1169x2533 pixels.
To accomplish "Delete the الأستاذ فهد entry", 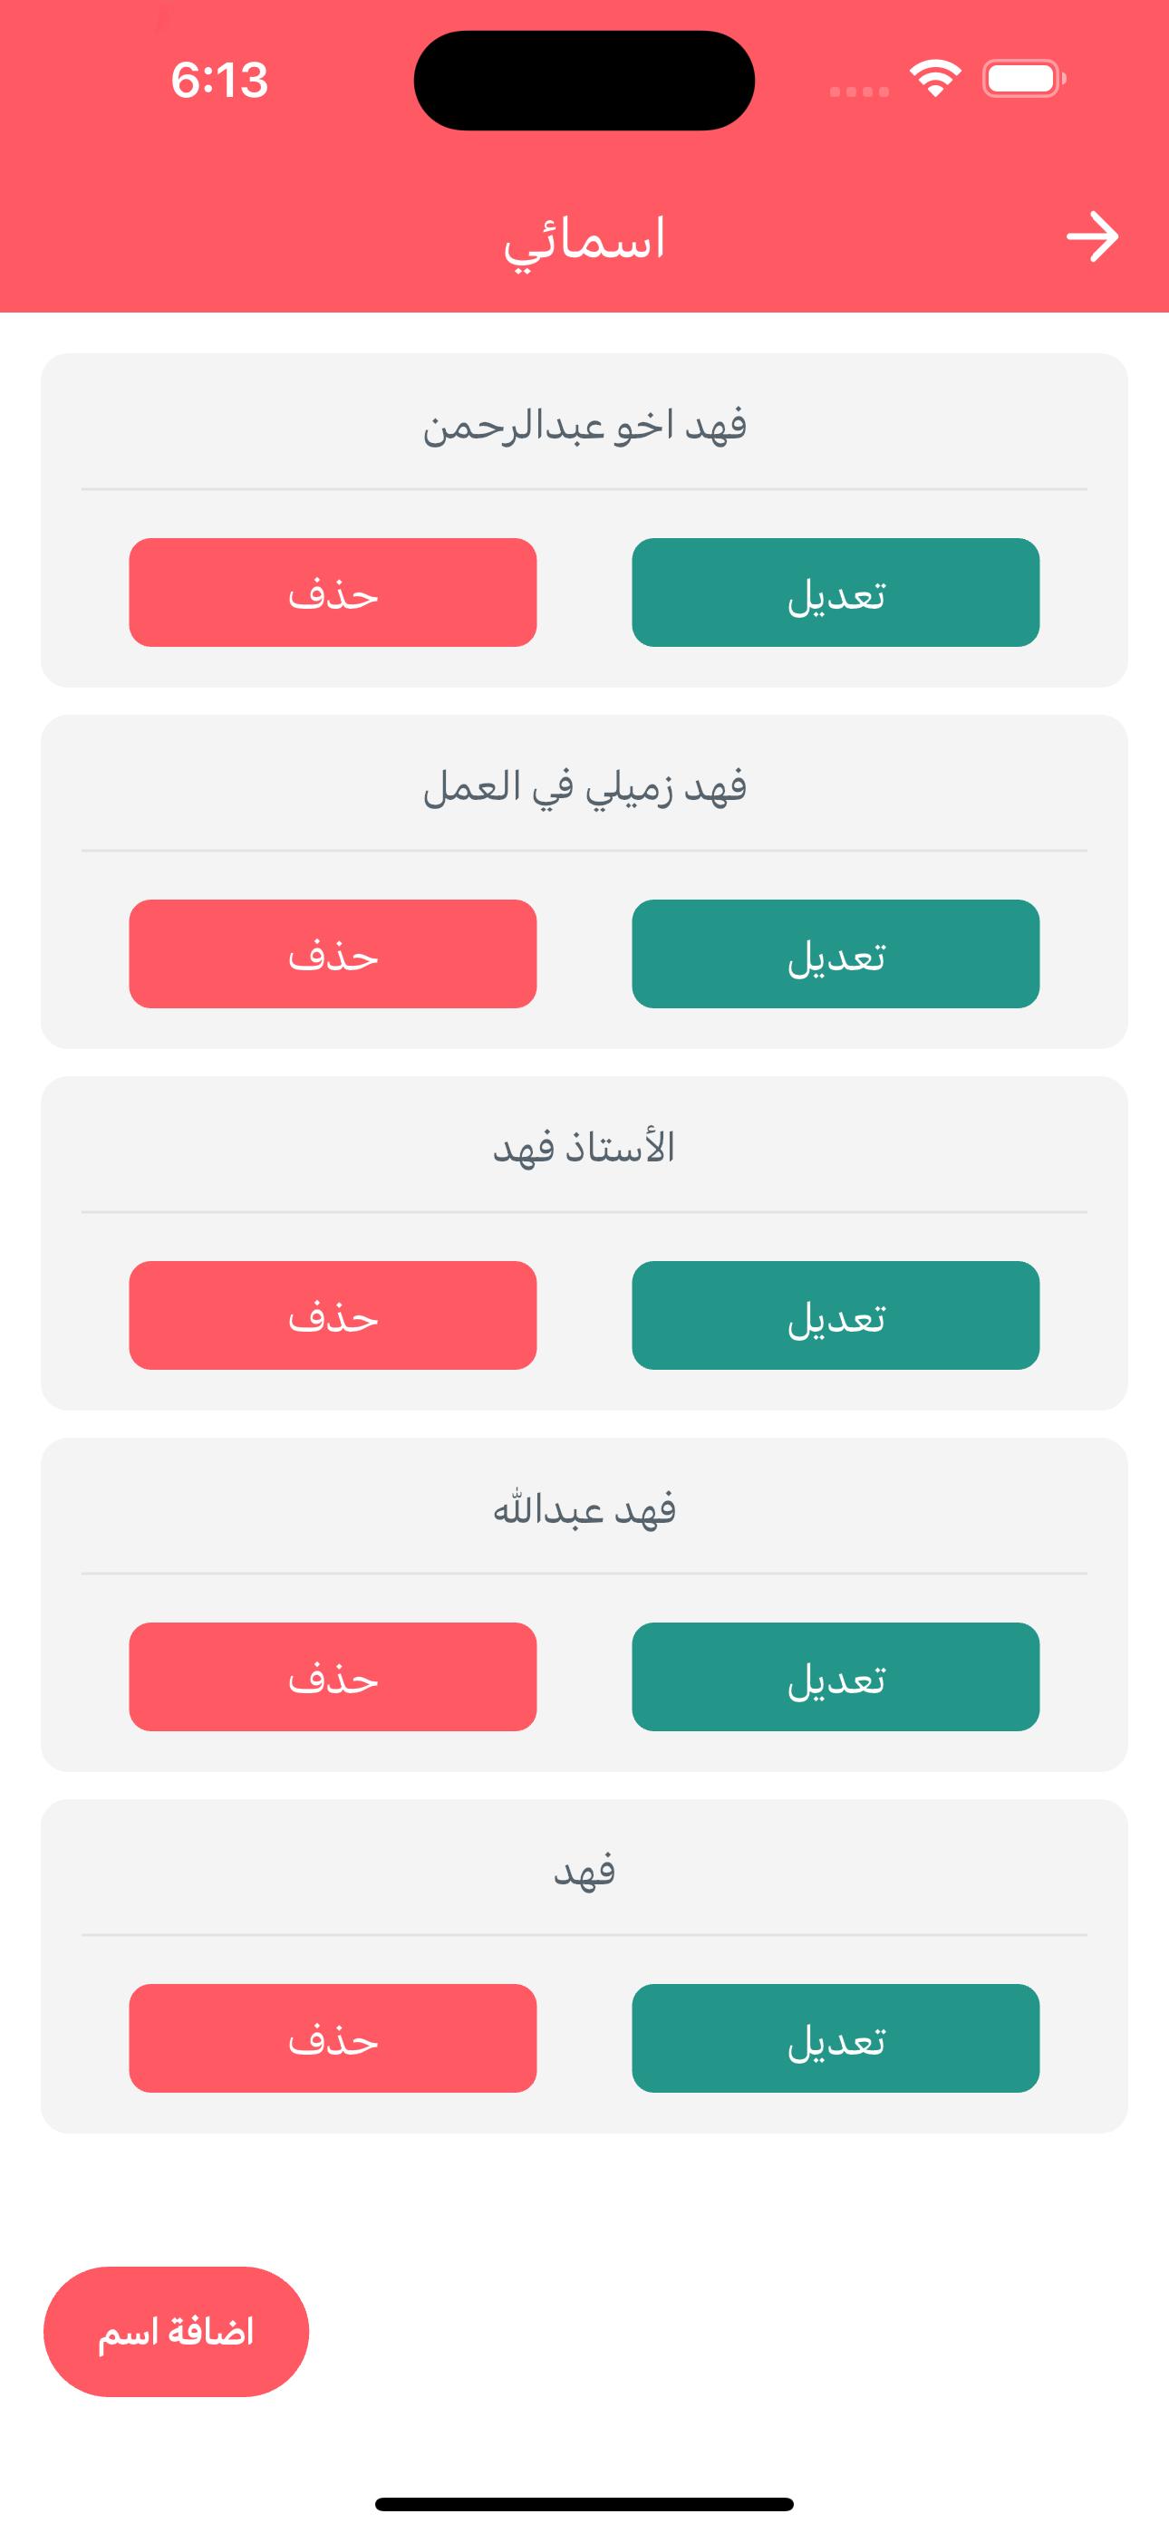I will tap(333, 1315).
